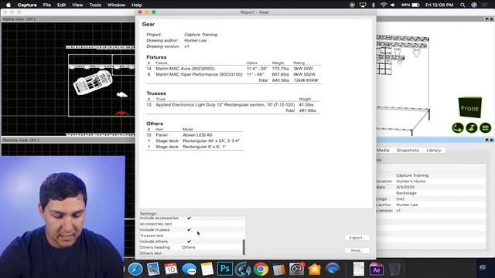The image size is (495, 278).
Task: Click the AirPlay display icon
Action: [363, 5]
